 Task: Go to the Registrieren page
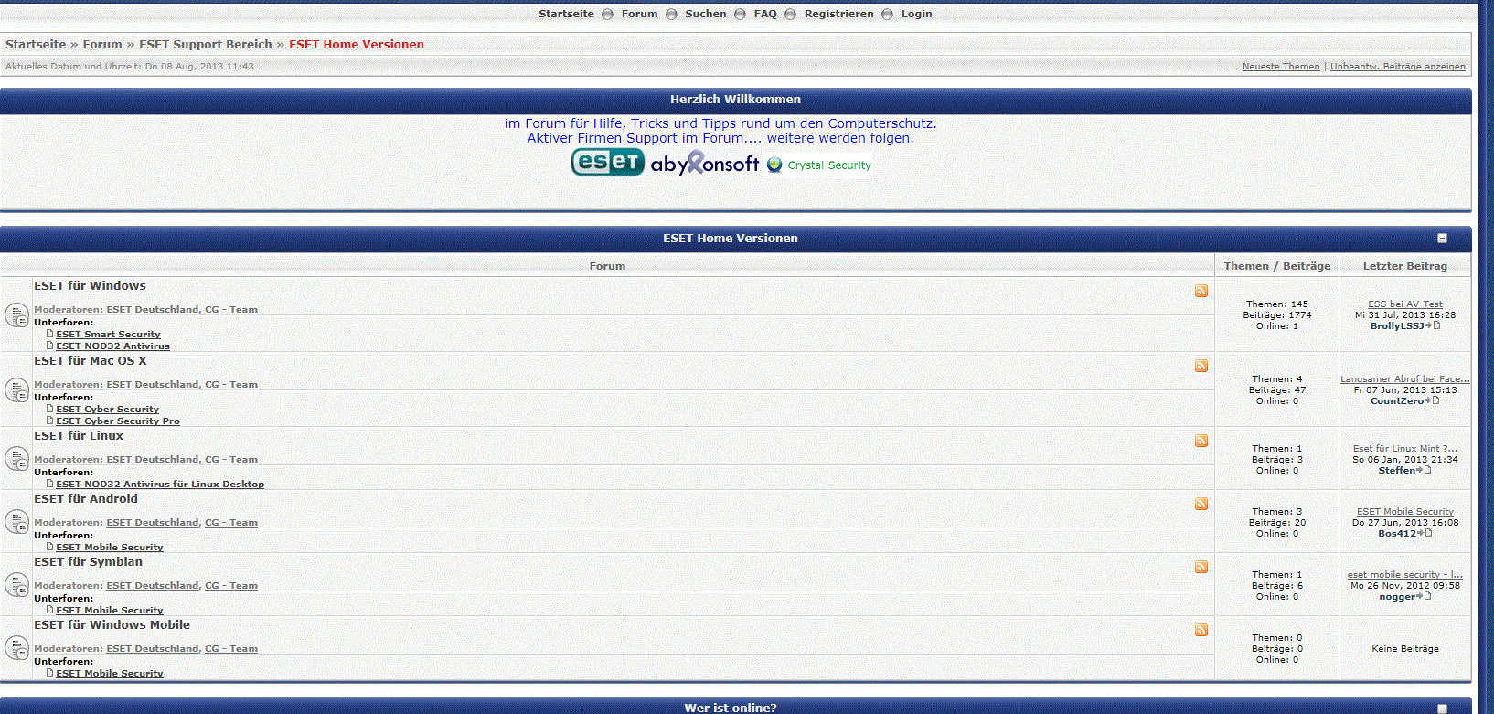(x=838, y=14)
